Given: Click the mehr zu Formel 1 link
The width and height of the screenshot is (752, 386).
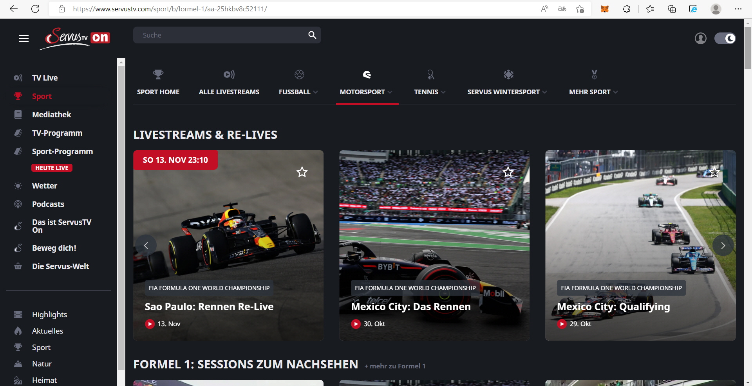Looking at the screenshot, I should pyautogui.click(x=395, y=366).
